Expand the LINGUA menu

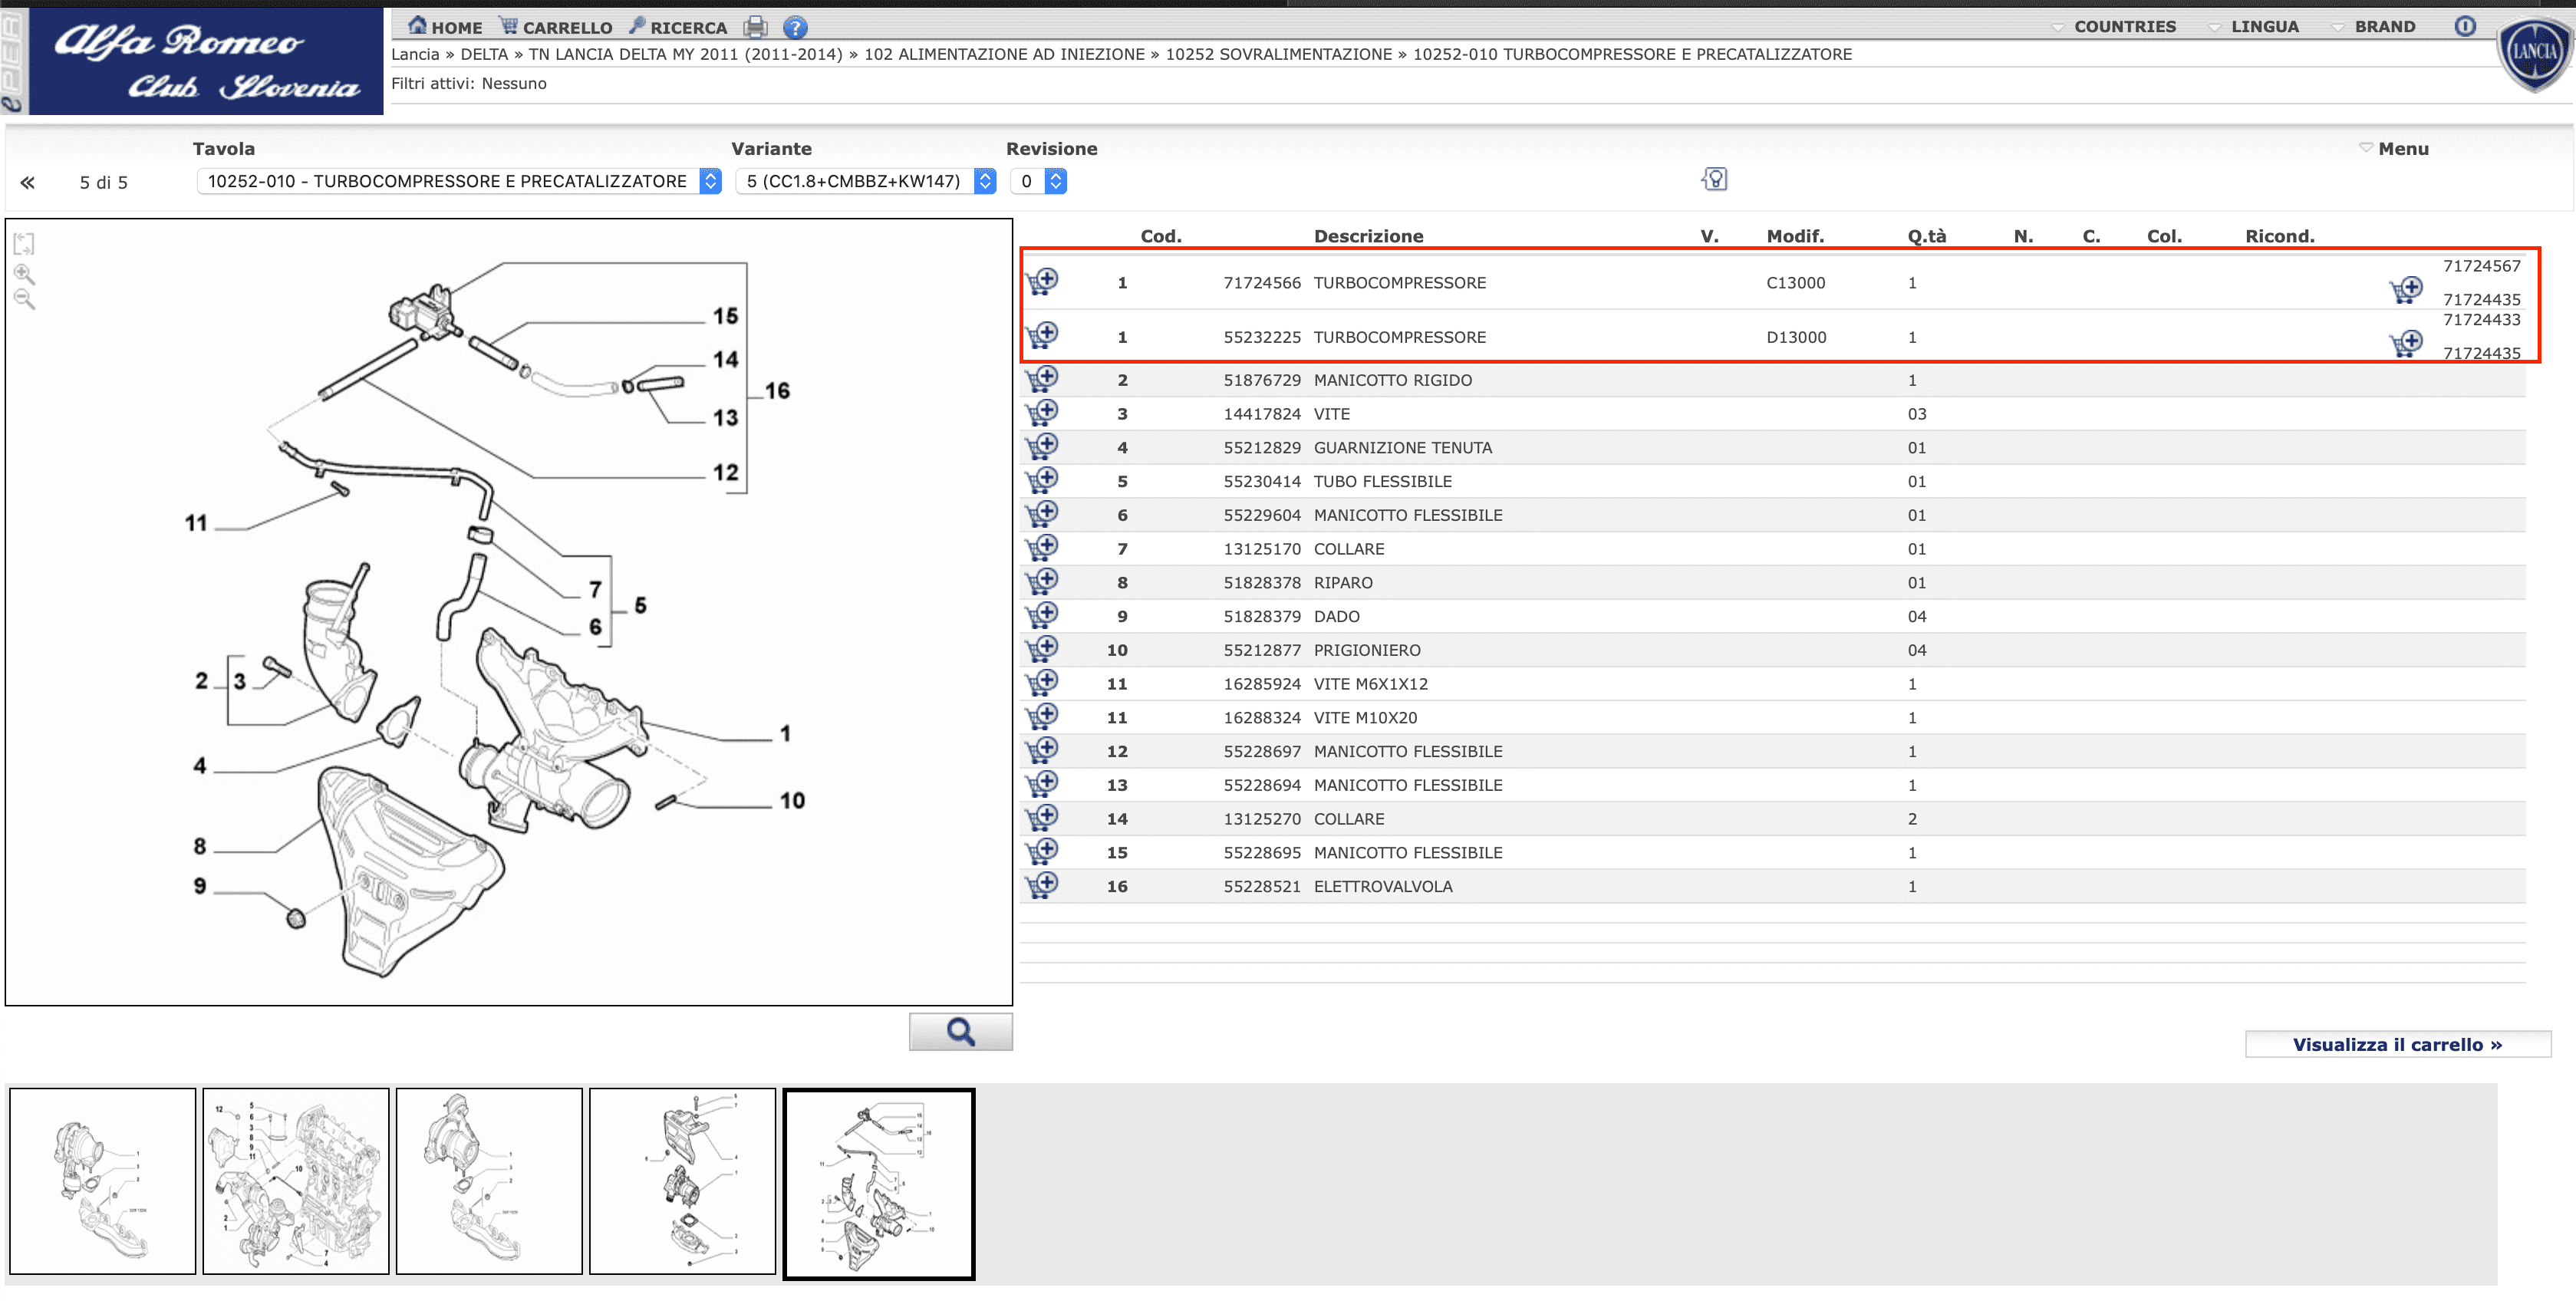2253,27
